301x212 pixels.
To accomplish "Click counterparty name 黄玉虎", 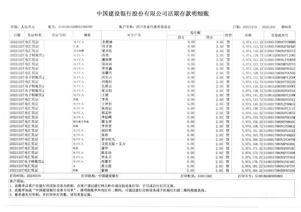I will [x=106, y=166].
